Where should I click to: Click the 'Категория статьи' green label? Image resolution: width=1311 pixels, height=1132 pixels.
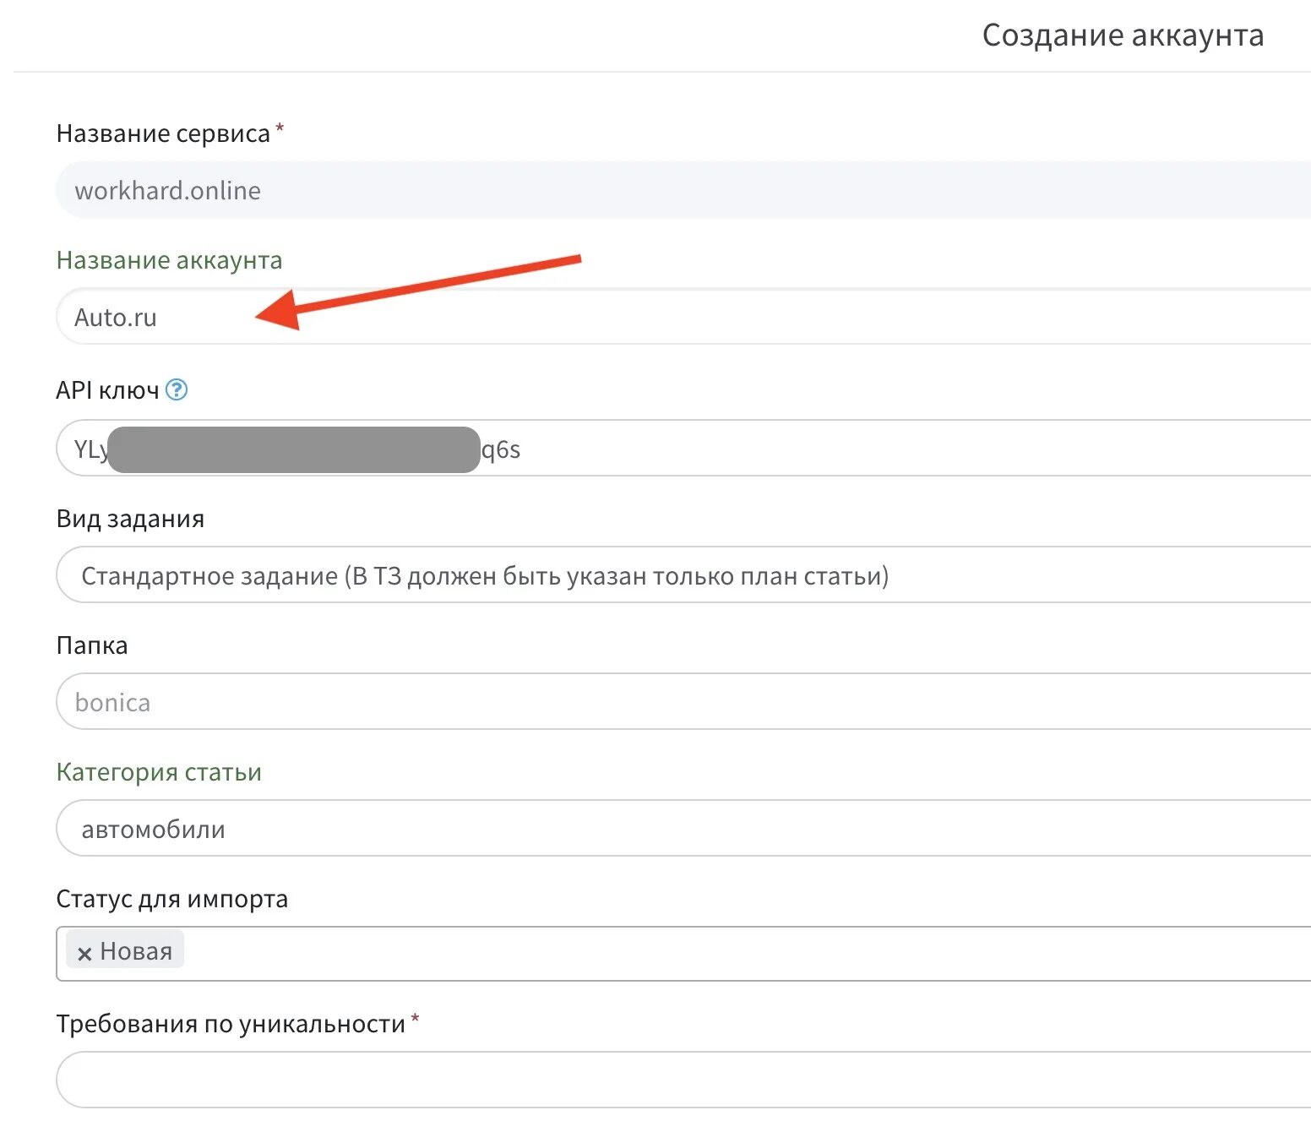(159, 772)
